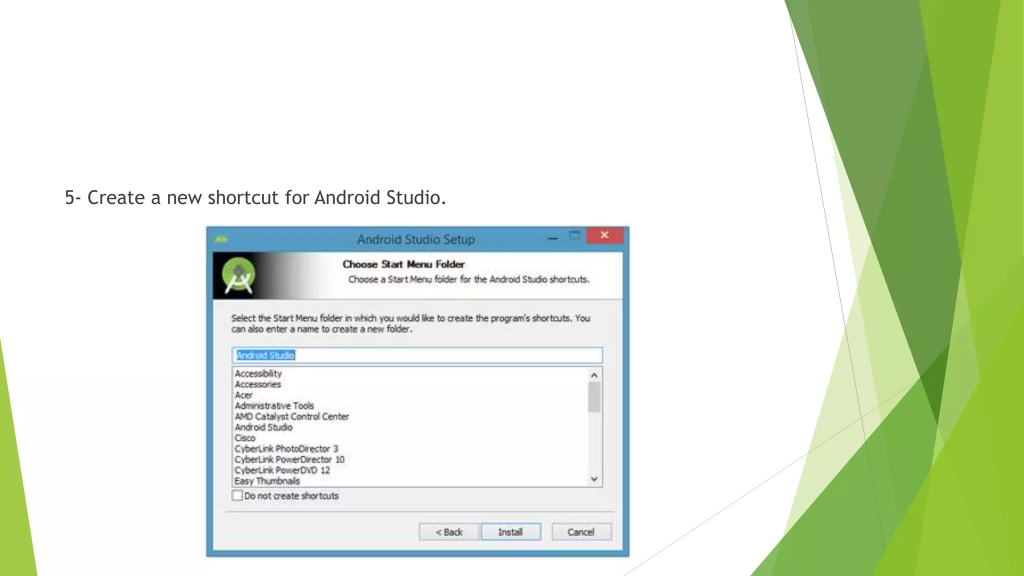Select the Cisco folder entry
1024x576 pixels.
click(x=245, y=438)
